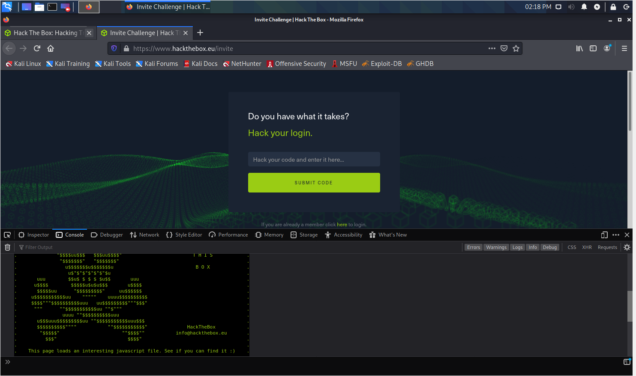Open the file manager from the panel
636x376 pixels.
pos(39,7)
